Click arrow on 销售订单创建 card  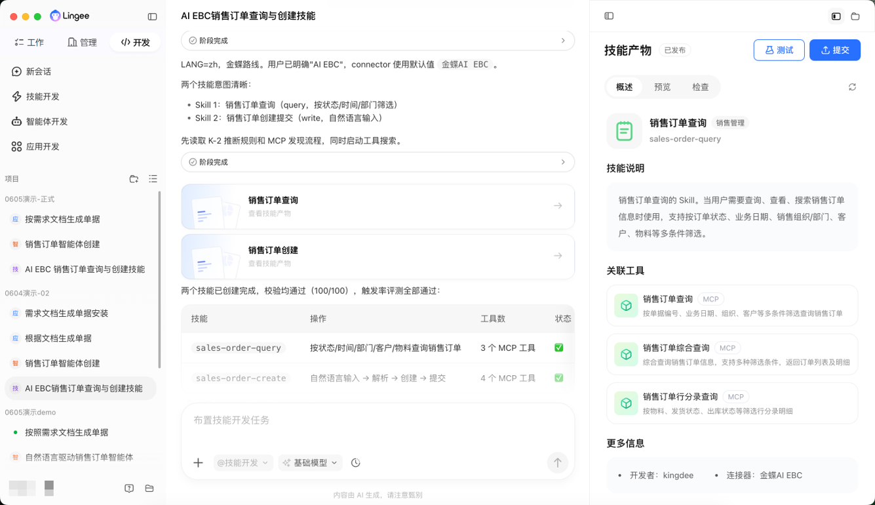pos(558,256)
